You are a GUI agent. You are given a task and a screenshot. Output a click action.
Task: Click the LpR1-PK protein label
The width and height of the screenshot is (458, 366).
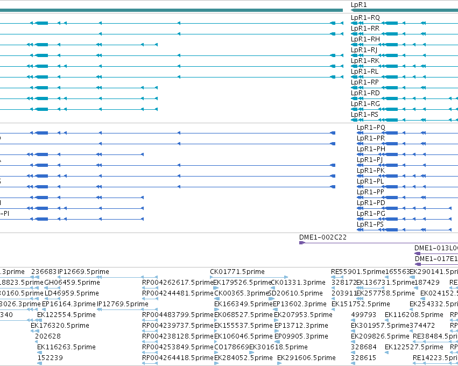(x=371, y=171)
